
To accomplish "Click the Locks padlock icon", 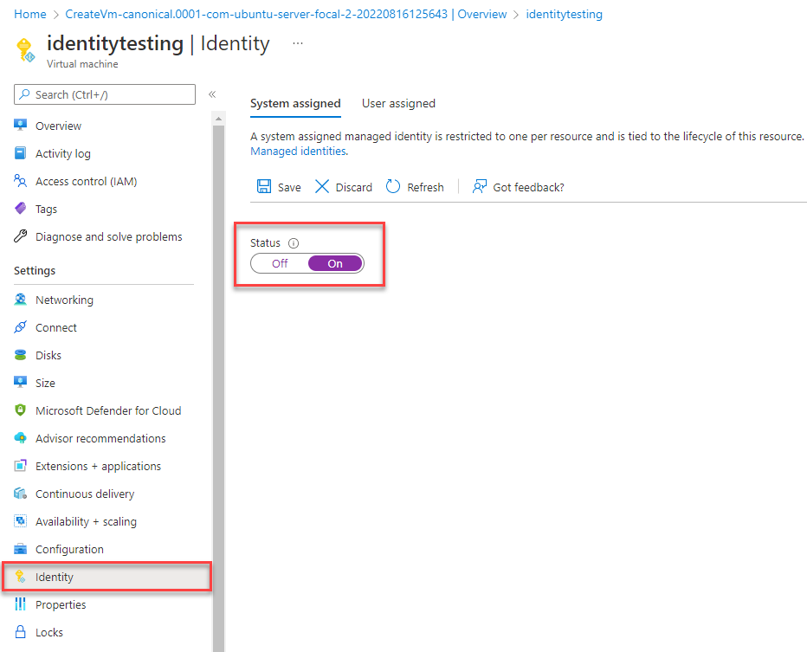I will (21, 632).
